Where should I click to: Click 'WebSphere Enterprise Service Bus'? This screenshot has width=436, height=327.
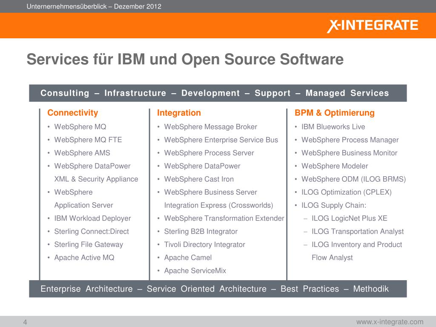(221, 140)
